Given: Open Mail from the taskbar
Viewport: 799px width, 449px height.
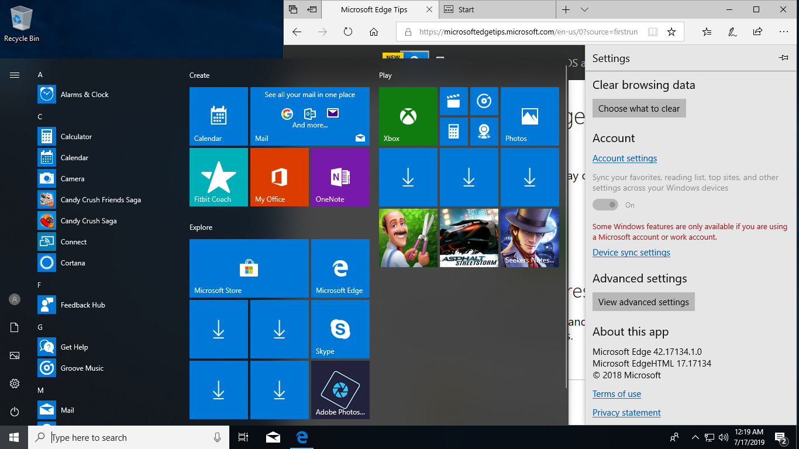Looking at the screenshot, I should pyautogui.click(x=273, y=437).
